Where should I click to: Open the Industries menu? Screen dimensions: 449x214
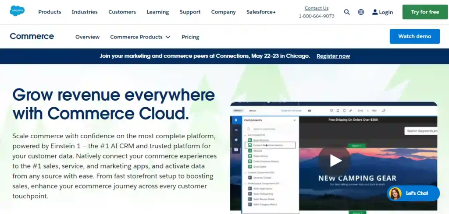pos(85,12)
